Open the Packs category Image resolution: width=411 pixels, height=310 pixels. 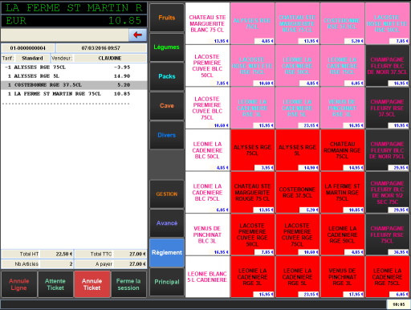167,76
